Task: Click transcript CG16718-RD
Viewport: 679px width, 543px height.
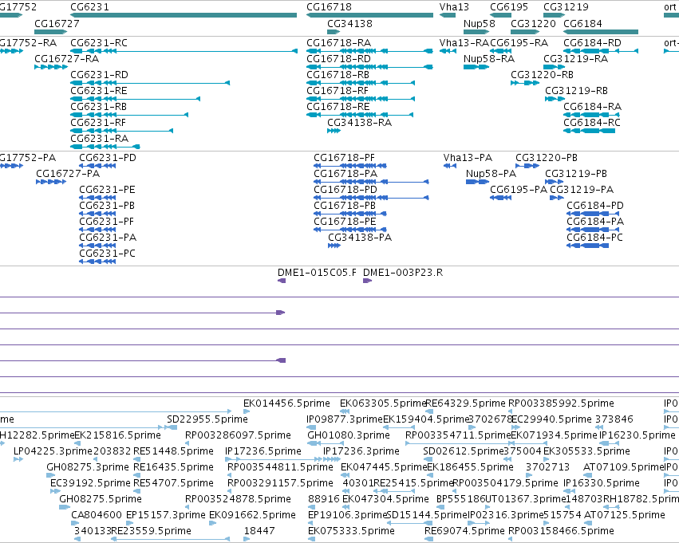Action: coord(369,67)
